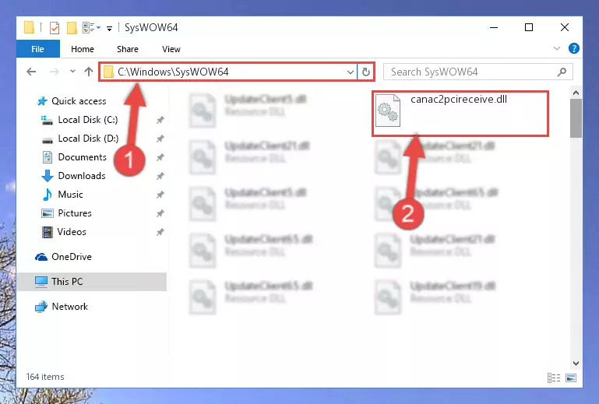Click pin icon next to Pictures

tap(160, 213)
